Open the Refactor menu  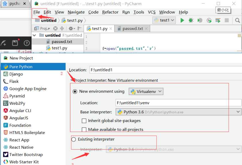[x=110, y=12]
